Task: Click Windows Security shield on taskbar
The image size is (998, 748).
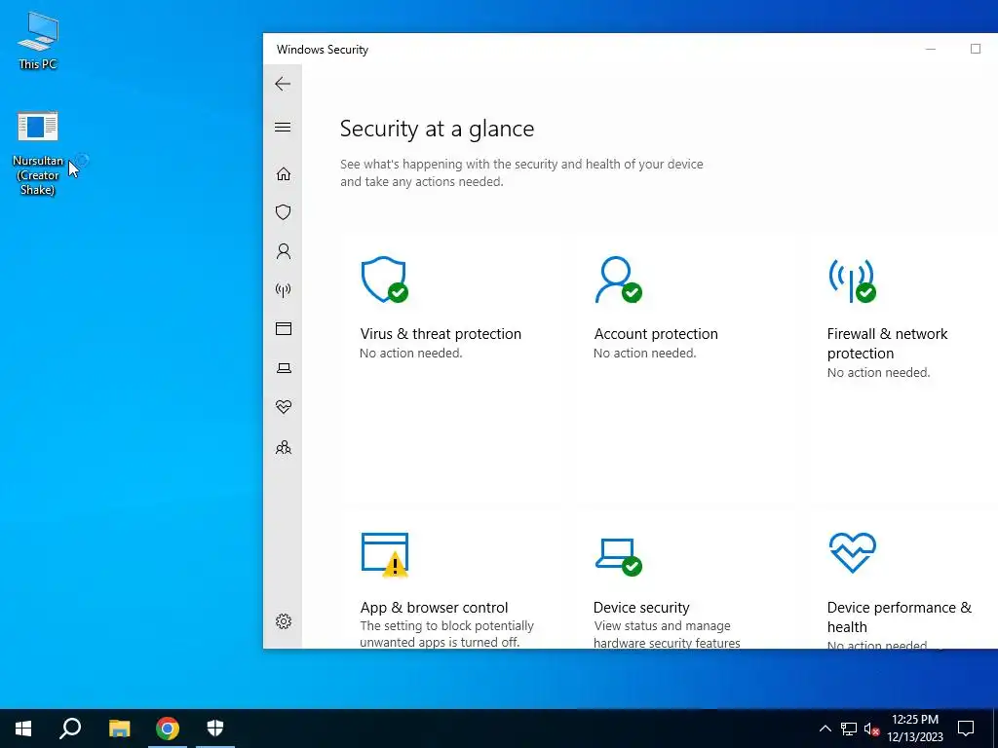Action: pyautogui.click(x=215, y=729)
